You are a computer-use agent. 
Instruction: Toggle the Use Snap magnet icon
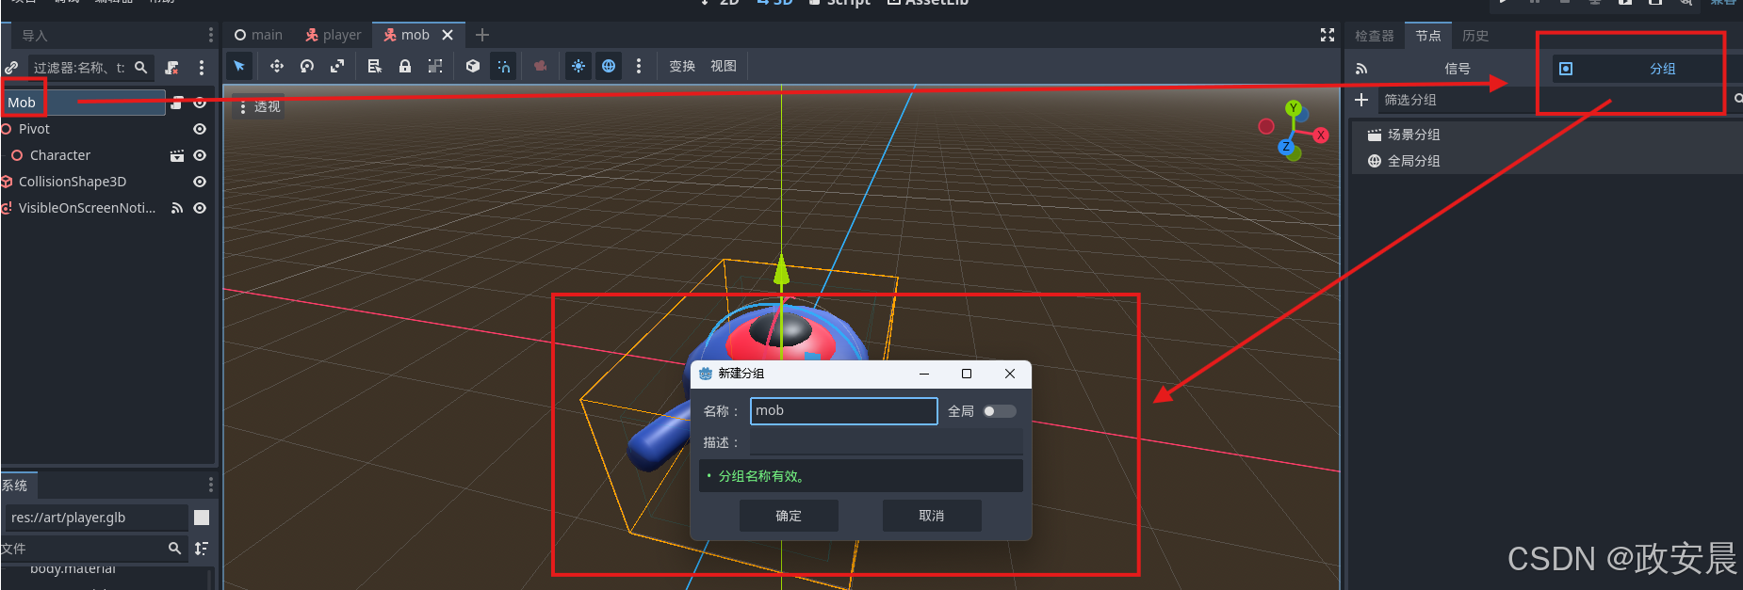point(504,66)
